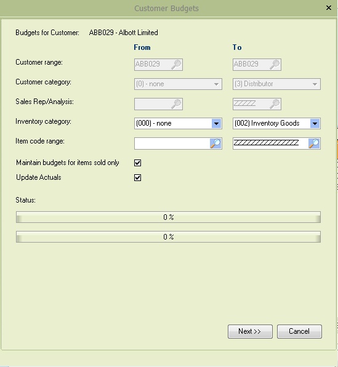Open Customer category From dropdown
Viewport: 338px width, 367px height.
[178, 84]
